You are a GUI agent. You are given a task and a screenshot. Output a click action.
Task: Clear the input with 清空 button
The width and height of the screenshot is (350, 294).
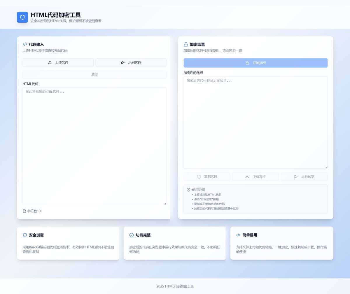point(94,75)
